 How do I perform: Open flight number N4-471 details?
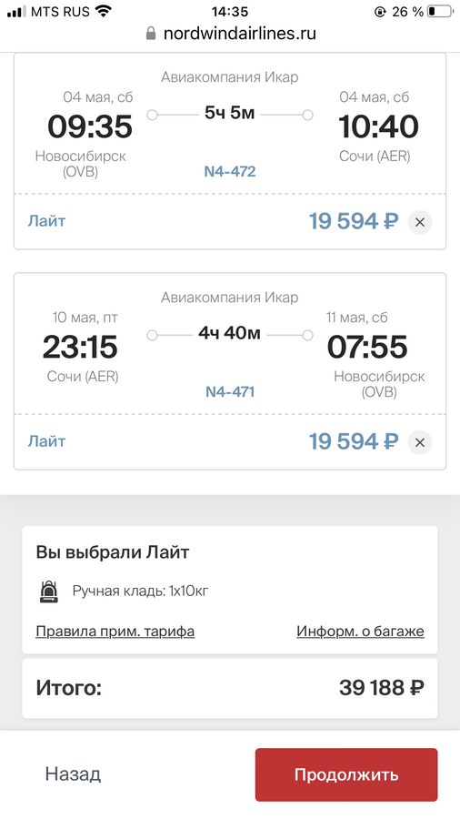click(230, 391)
